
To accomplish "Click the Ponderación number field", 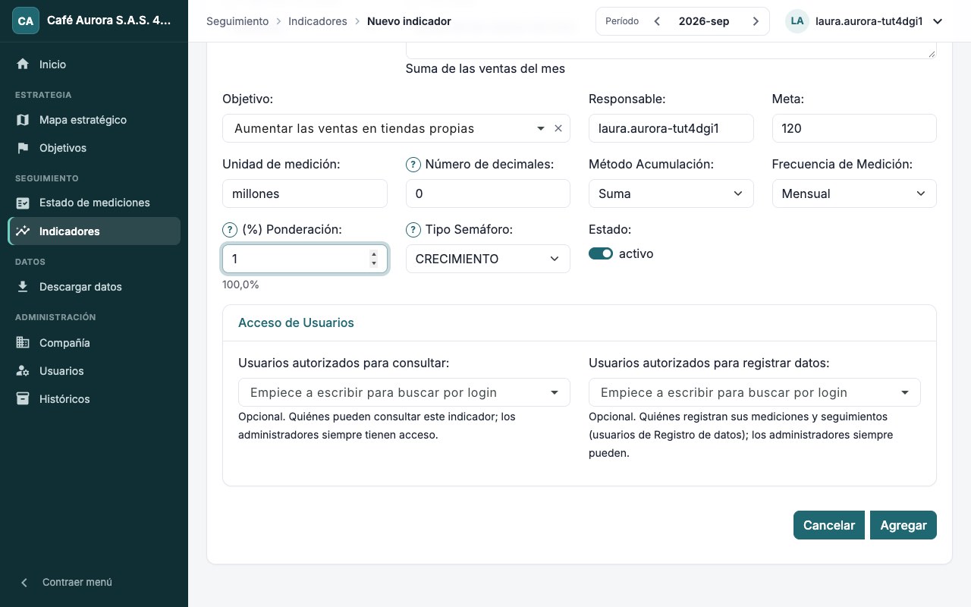I will pyautogui.click(x=305, y=259).
